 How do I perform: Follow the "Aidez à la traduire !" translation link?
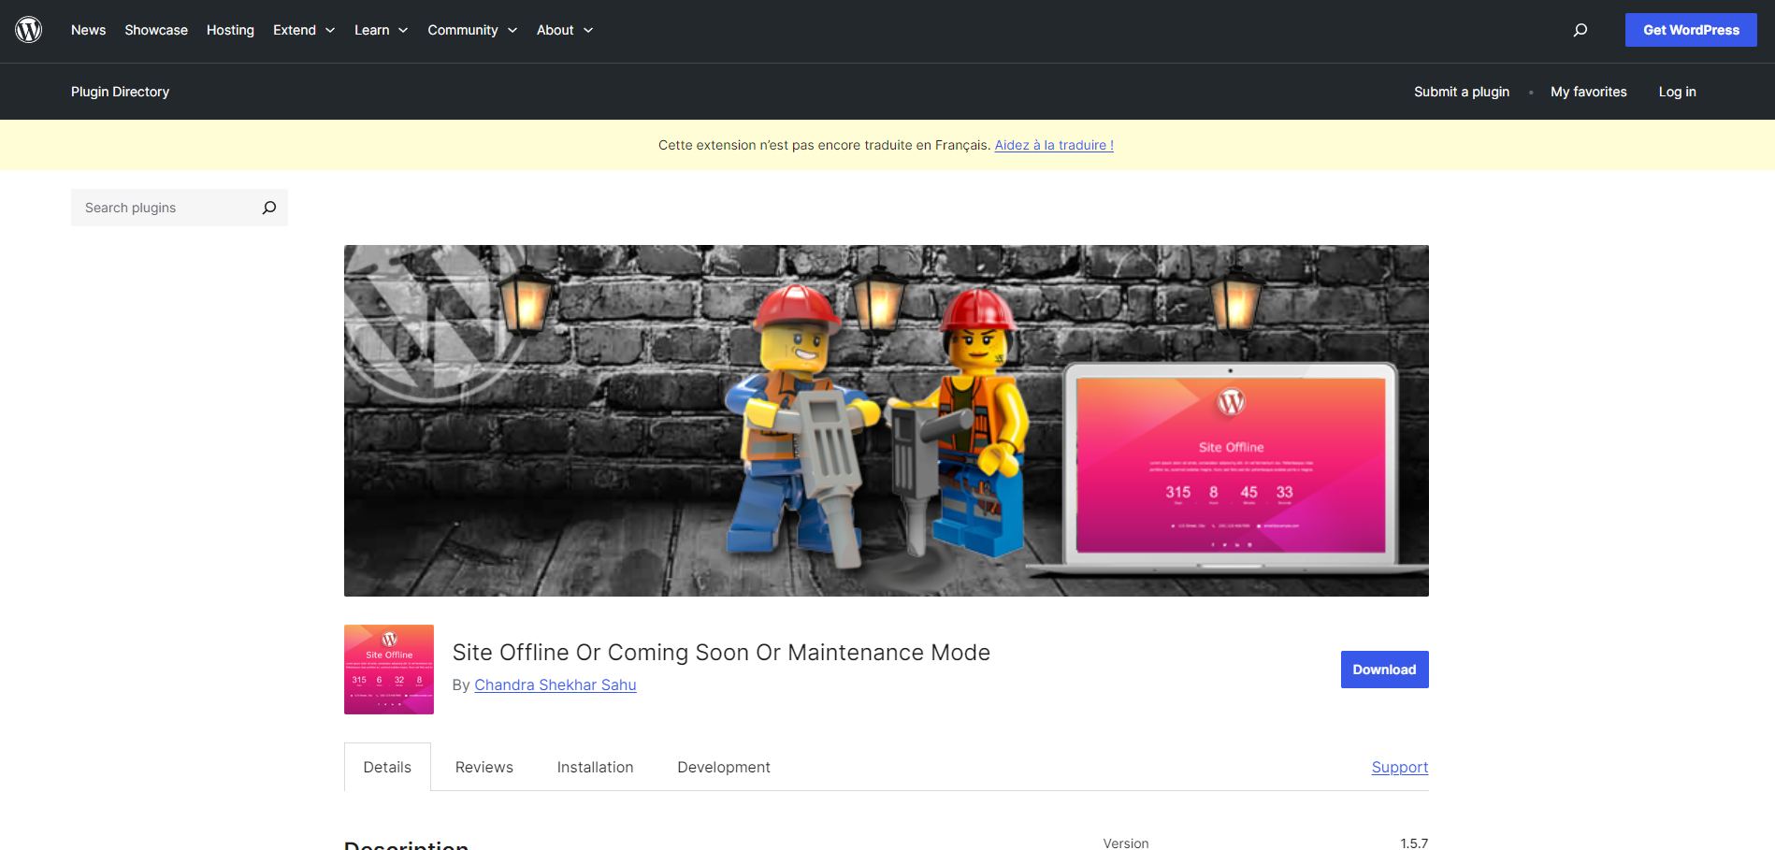tap(1053, 145)
